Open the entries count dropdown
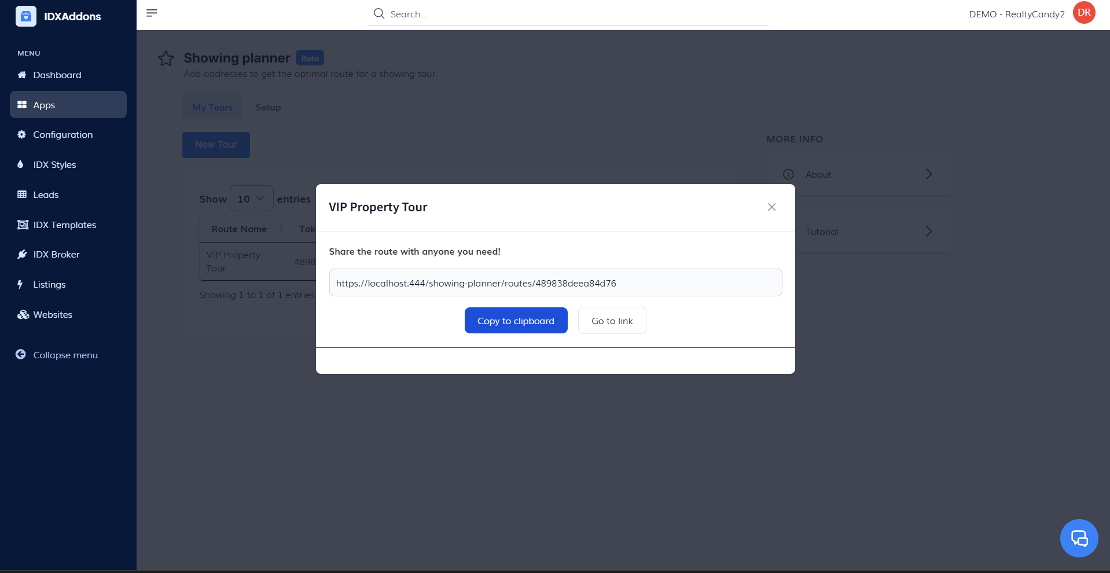Image resolution: width=1110 pixels, height=573 pixels. click(x=251, y=199)
